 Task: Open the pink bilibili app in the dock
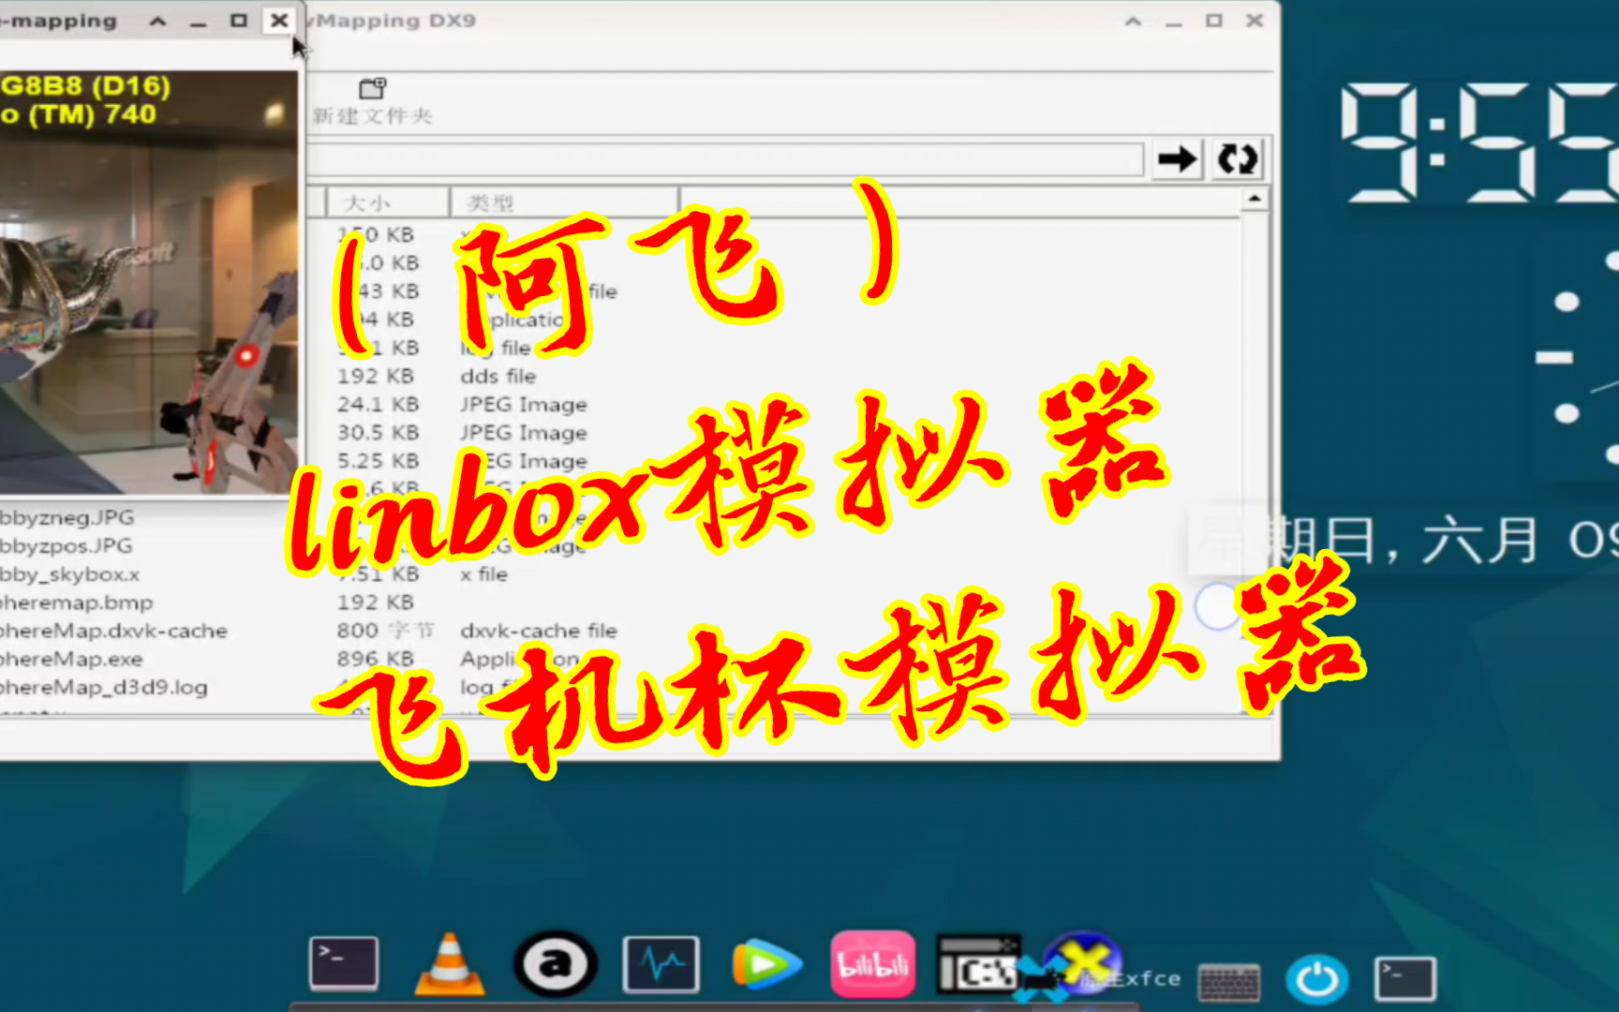coord(872,963)
